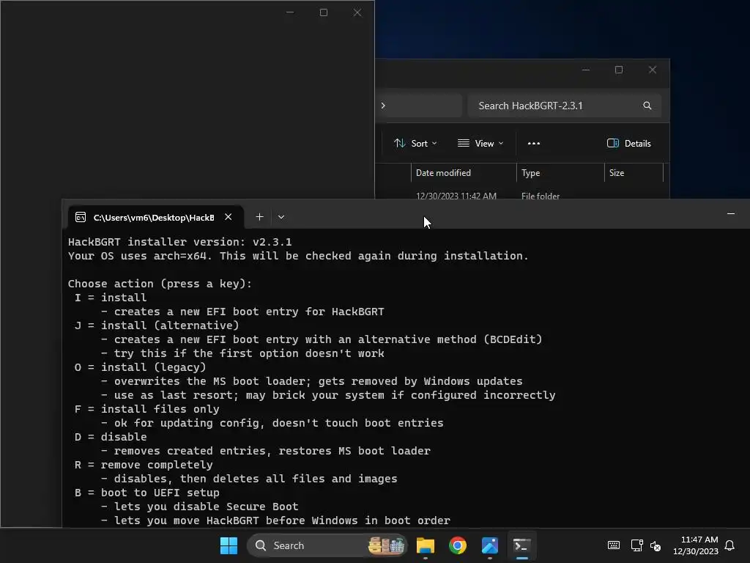The image size is (750, 563).
Task: Open File Explorer from the taskbar
Action: pyautogui.click(x=426, y=545)
